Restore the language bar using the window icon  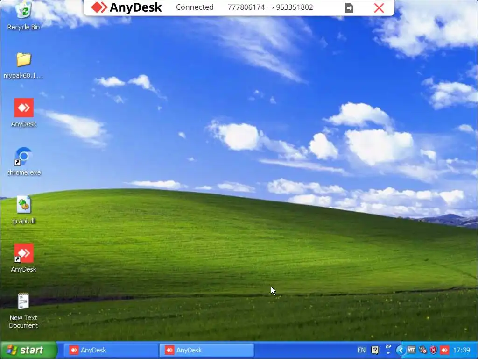coord(388,347)
